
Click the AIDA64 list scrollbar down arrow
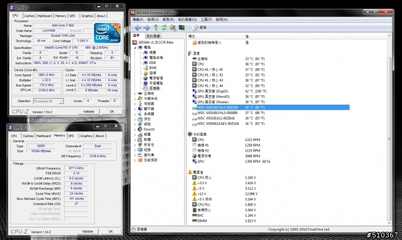pyautogui.click(x=389, y=223)
